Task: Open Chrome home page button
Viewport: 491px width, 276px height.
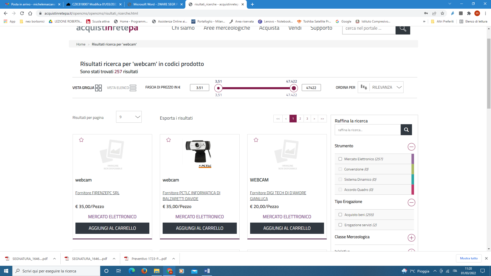Action: point(30,13)
